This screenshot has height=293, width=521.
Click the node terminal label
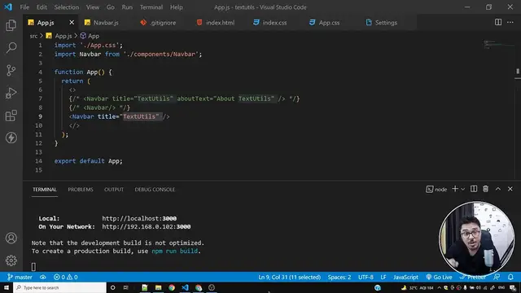pyautogui.click(x=436, y=190)
